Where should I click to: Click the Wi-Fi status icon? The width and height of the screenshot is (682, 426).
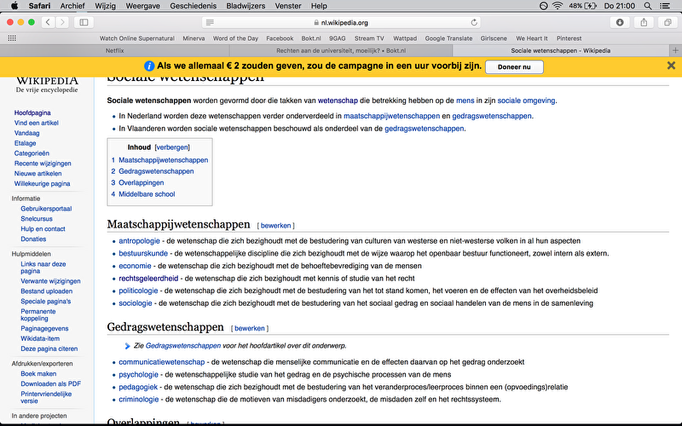tap(558, 6)
